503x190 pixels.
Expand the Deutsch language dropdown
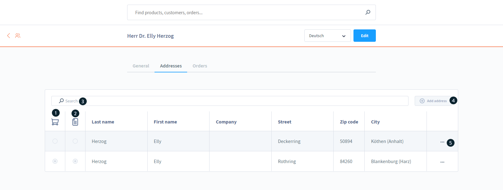pyautogui.click(x=327, y=36)
